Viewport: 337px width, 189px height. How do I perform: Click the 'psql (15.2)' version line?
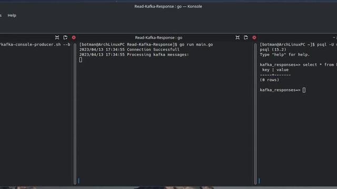273,49
